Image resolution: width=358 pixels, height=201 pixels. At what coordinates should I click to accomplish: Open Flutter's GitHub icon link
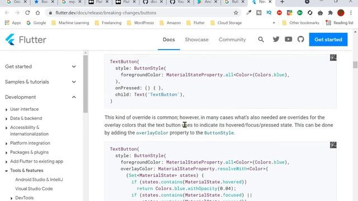[x=301, y=40]
